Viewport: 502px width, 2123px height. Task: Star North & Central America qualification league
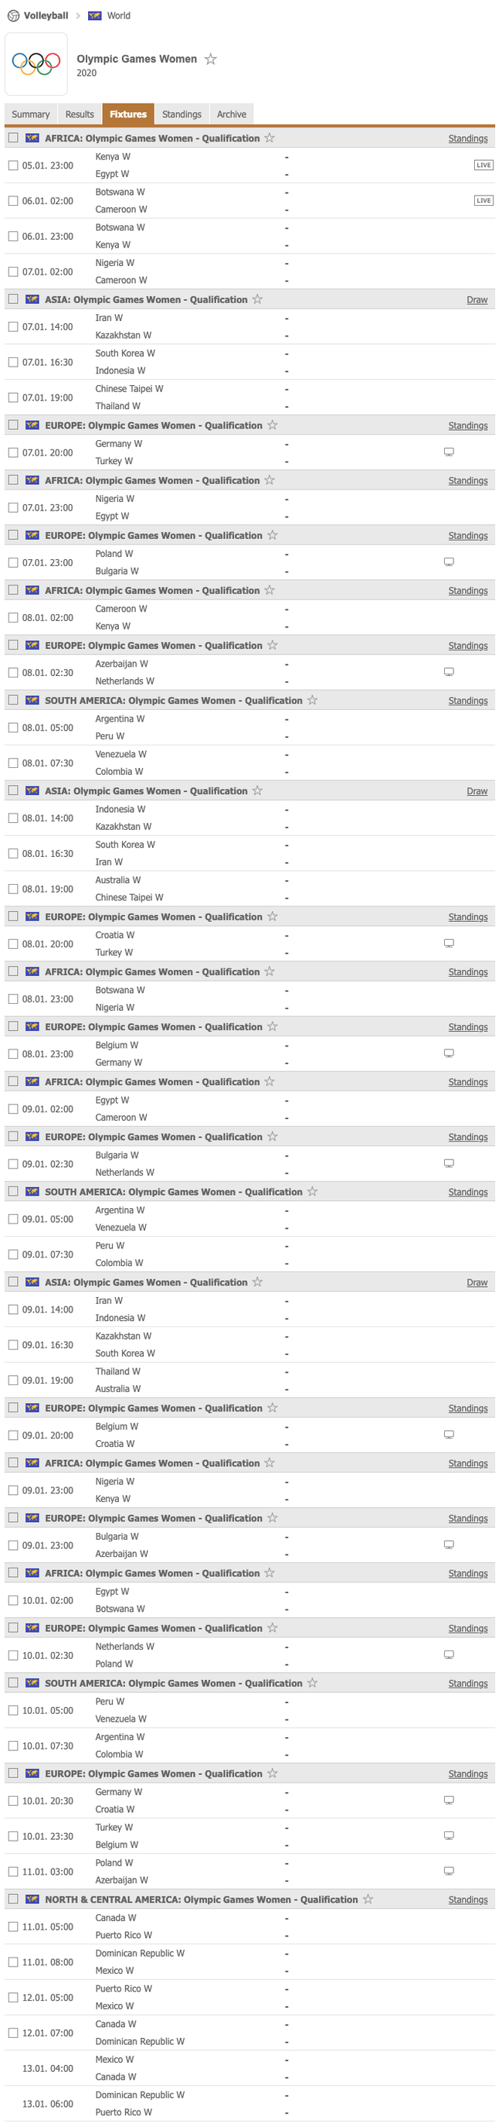tap(368, 1899)
